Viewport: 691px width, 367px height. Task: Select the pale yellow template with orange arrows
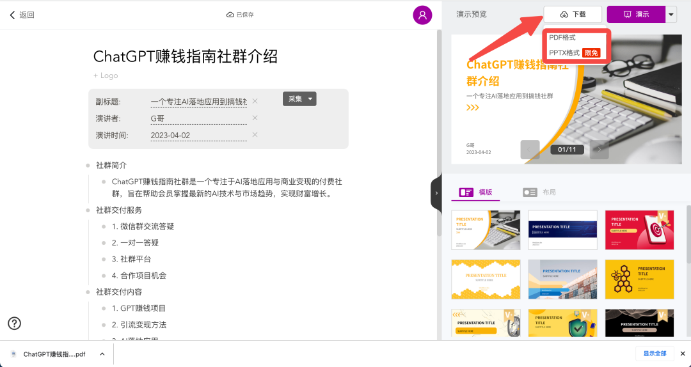486,324
